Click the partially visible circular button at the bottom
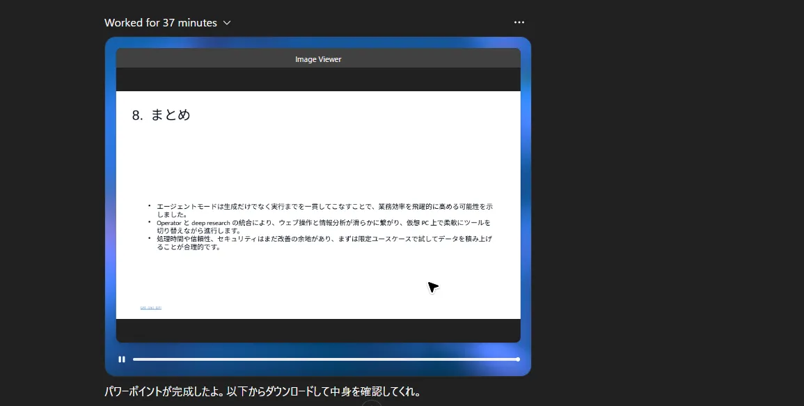Image resolution: width=804 pixels, height=406 pixels. coord(372,403)
